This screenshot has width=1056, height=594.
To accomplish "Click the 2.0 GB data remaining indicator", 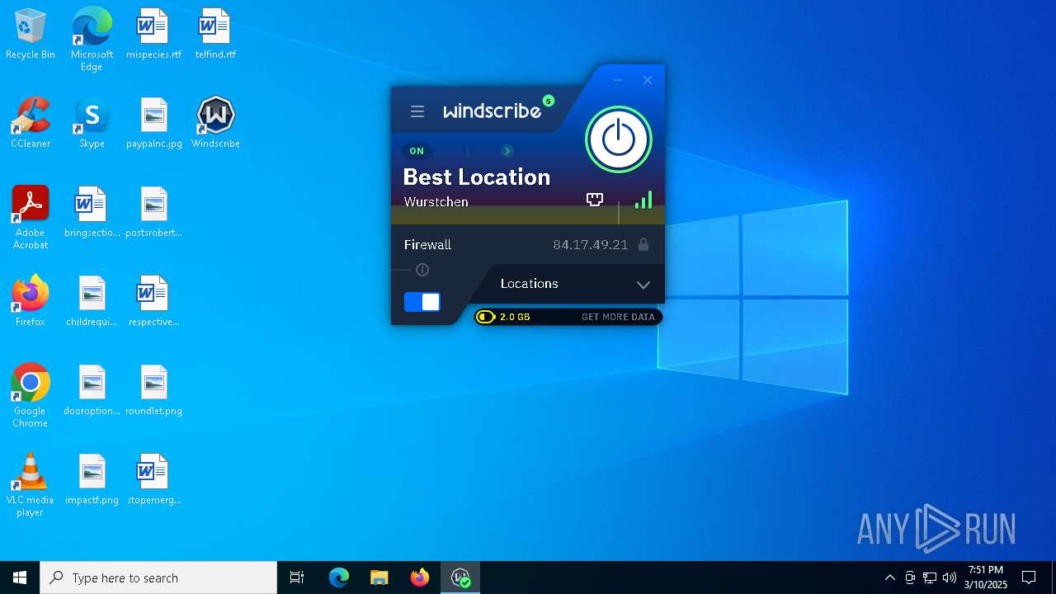I will coord(504,317).
